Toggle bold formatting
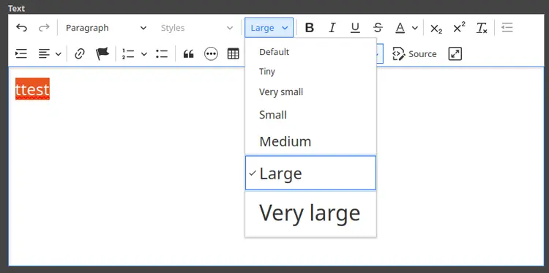This screenshot has width=549, height=273. [x=310, y=28]
